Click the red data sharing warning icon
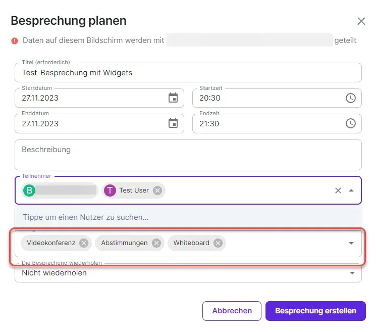 [x=15, y=41]
